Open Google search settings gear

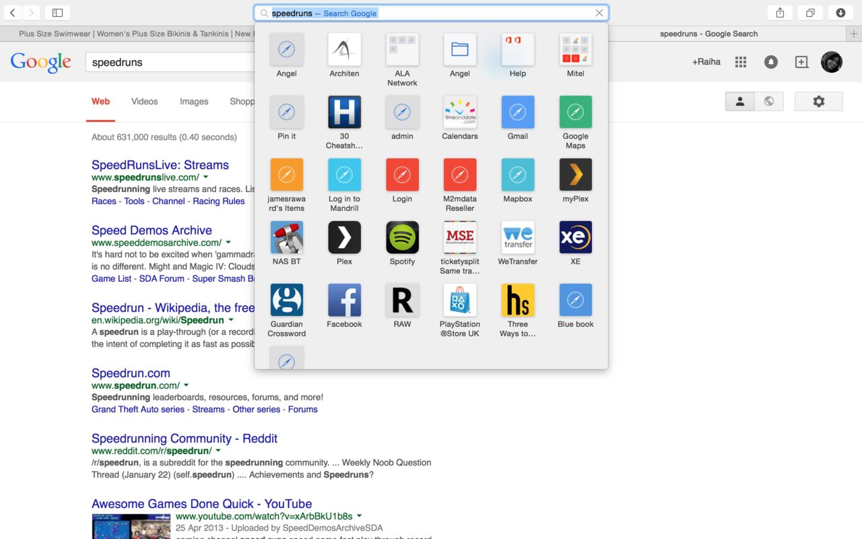(x=819, y=102)
